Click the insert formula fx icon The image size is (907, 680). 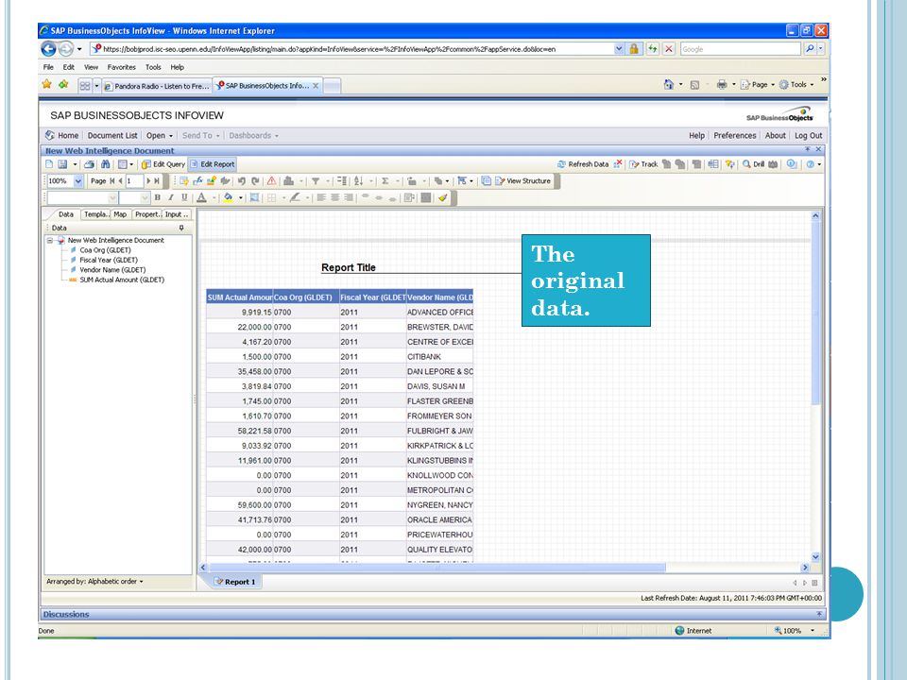point(197,181)
